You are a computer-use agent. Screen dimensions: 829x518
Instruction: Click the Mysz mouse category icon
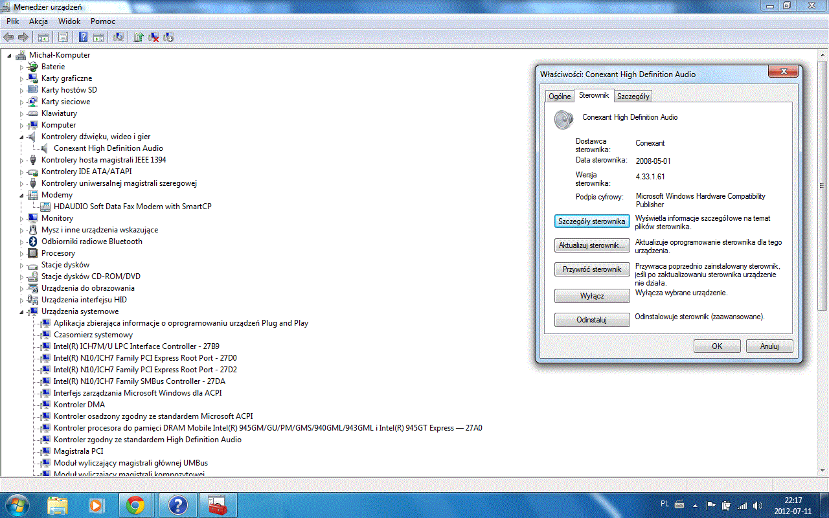[x=33, y=230]
